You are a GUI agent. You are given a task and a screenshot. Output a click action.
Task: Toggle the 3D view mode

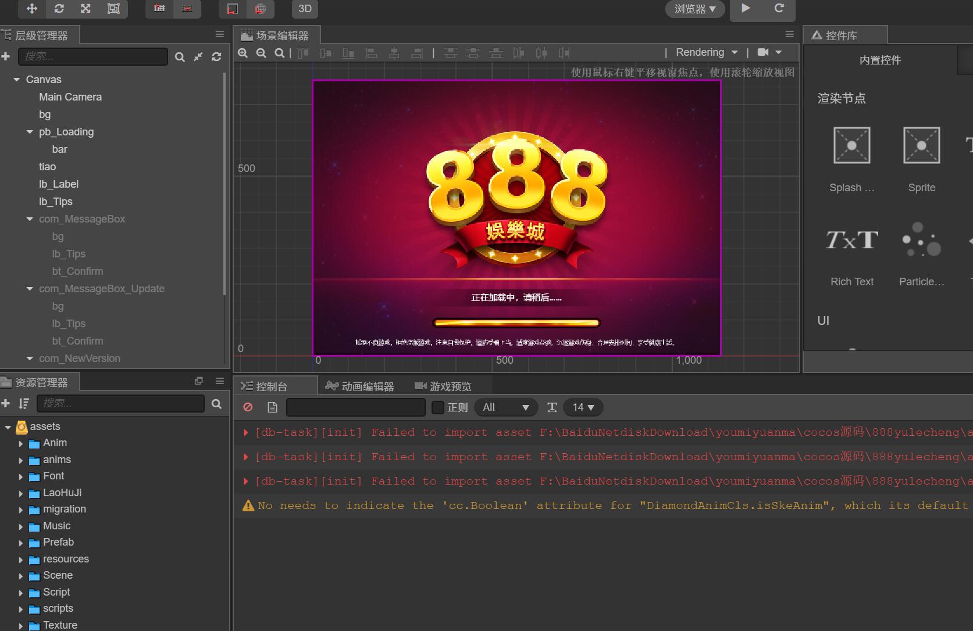pyautogui.click(x=305, y=9)
